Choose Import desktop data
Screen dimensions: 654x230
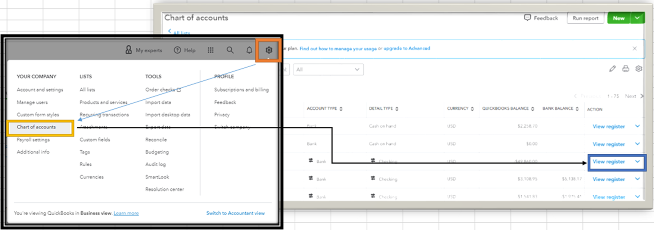(168, 114)
